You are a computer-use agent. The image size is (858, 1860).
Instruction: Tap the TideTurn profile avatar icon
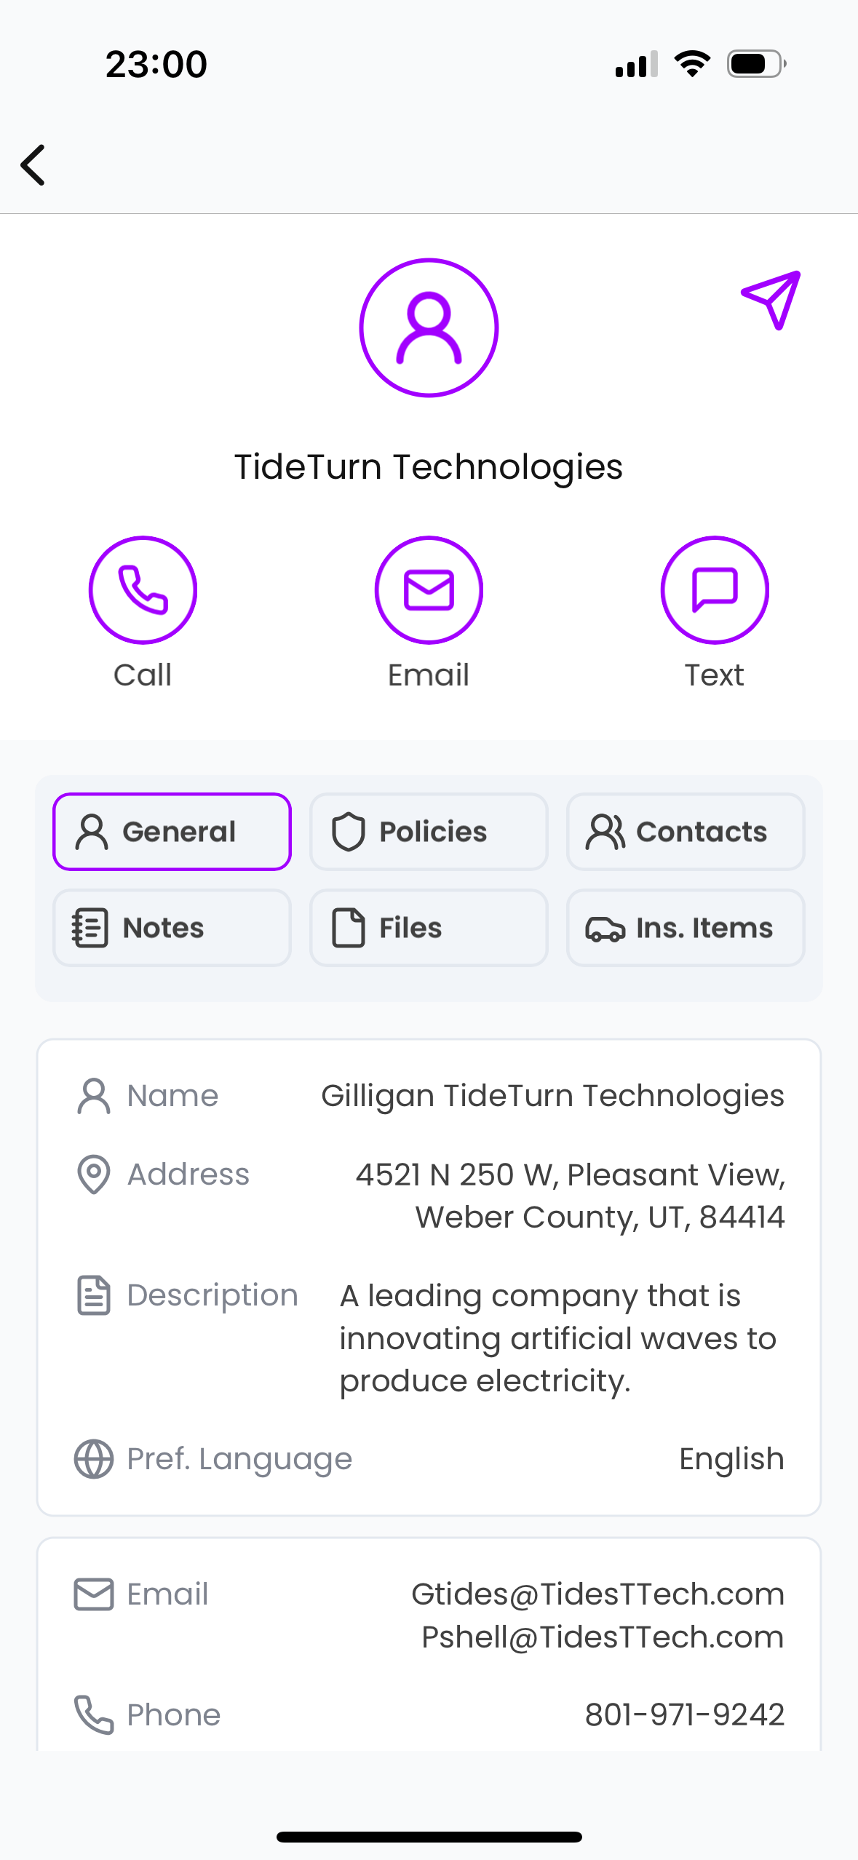point(429,327)
